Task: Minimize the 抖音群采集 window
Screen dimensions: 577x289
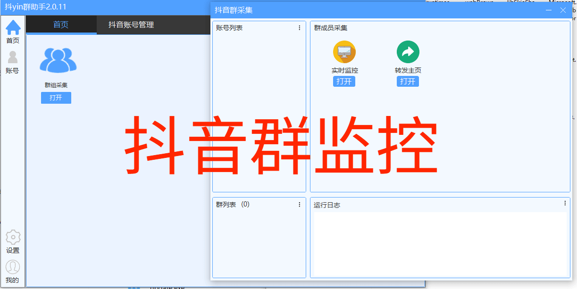Action: click(549, 10)
